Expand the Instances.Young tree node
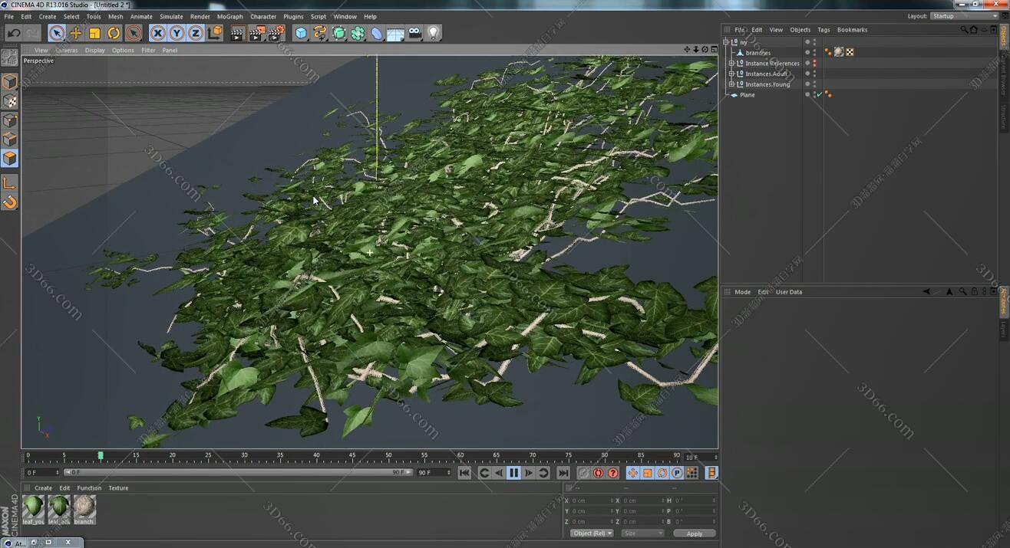The height and width of the screenshot is (548, 1010). click(x=731, y=84)
